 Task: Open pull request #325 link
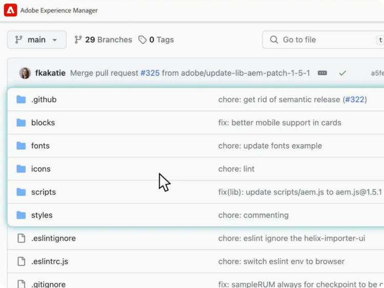coord(150,73)
